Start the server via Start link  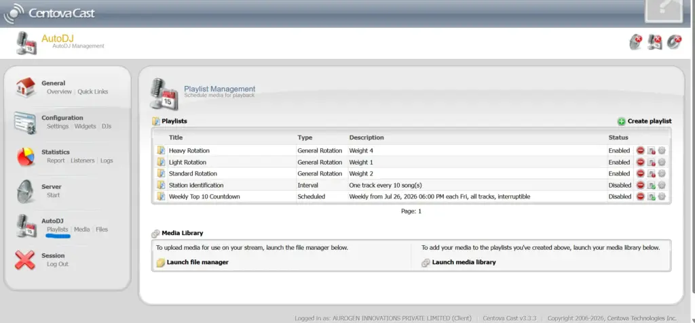pyautogui.click(x=53, y=195)
